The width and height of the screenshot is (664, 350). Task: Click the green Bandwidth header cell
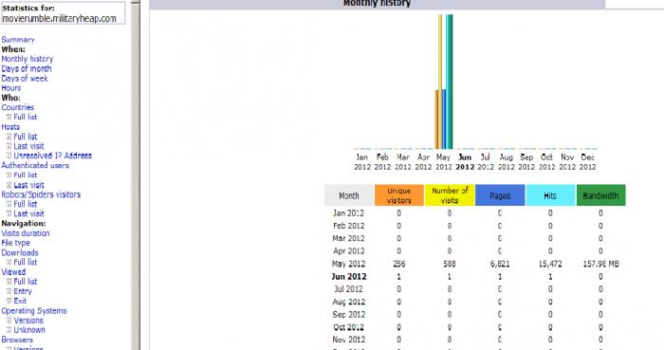tap(600, 195)
